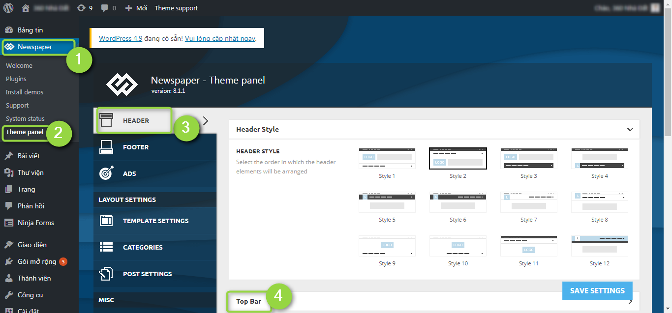Click the WordPress logo icon
The image size is (672, 313).
[8, 8]
